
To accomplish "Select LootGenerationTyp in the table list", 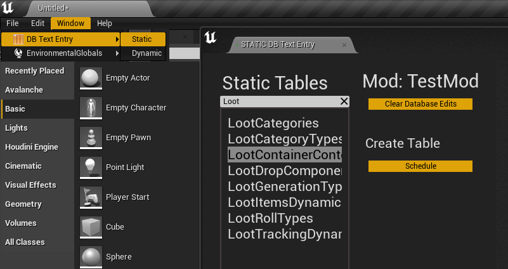I will point(285,187).
